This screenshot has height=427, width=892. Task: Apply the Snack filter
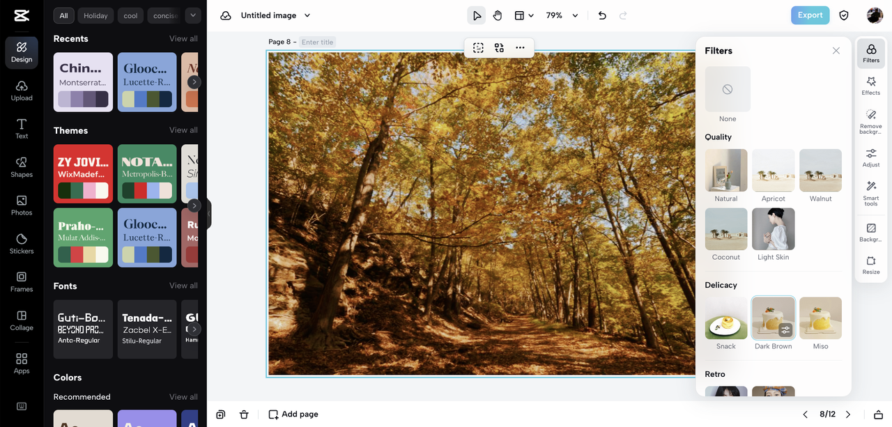[726, 318]
